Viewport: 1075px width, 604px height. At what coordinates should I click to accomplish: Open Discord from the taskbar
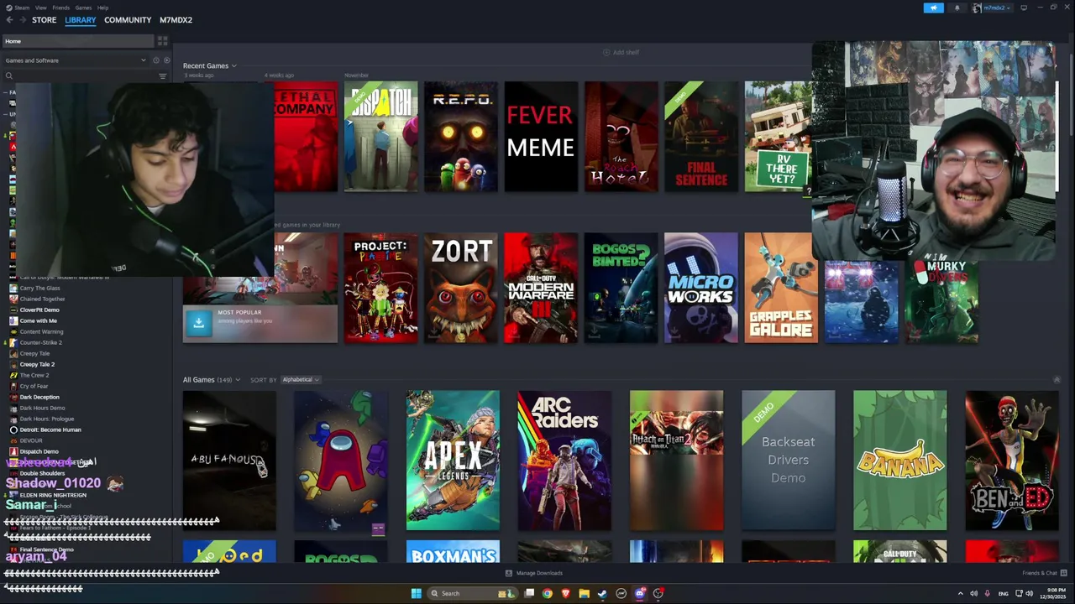(640, 593)
